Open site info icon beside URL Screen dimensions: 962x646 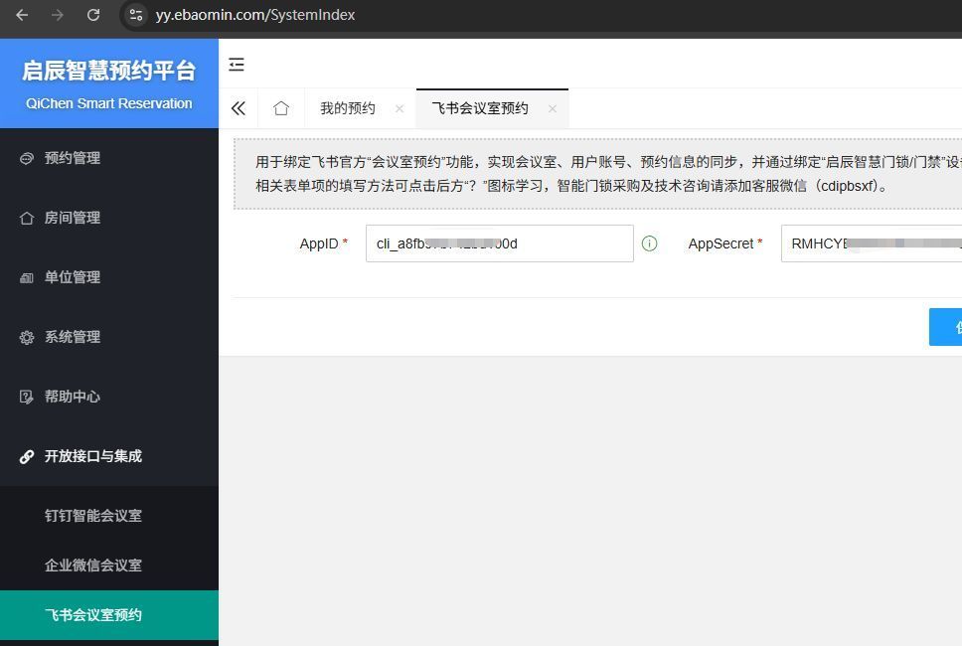(136, 15)
